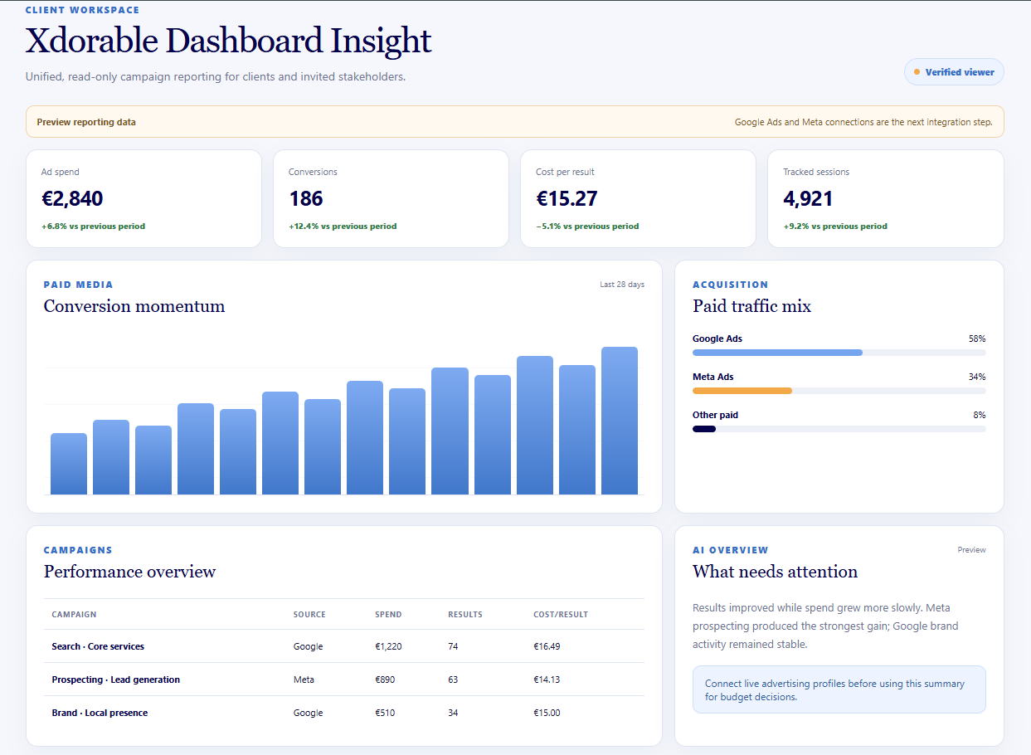
Task: Click the Conversion momentum heading
Action: (134, 306)
